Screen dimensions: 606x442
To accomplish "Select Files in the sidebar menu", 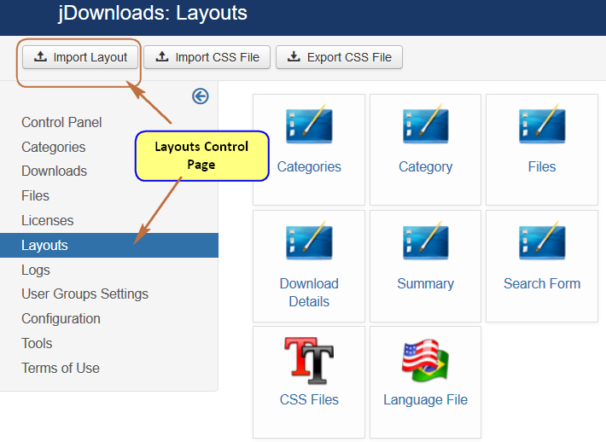I will (35, 196).
